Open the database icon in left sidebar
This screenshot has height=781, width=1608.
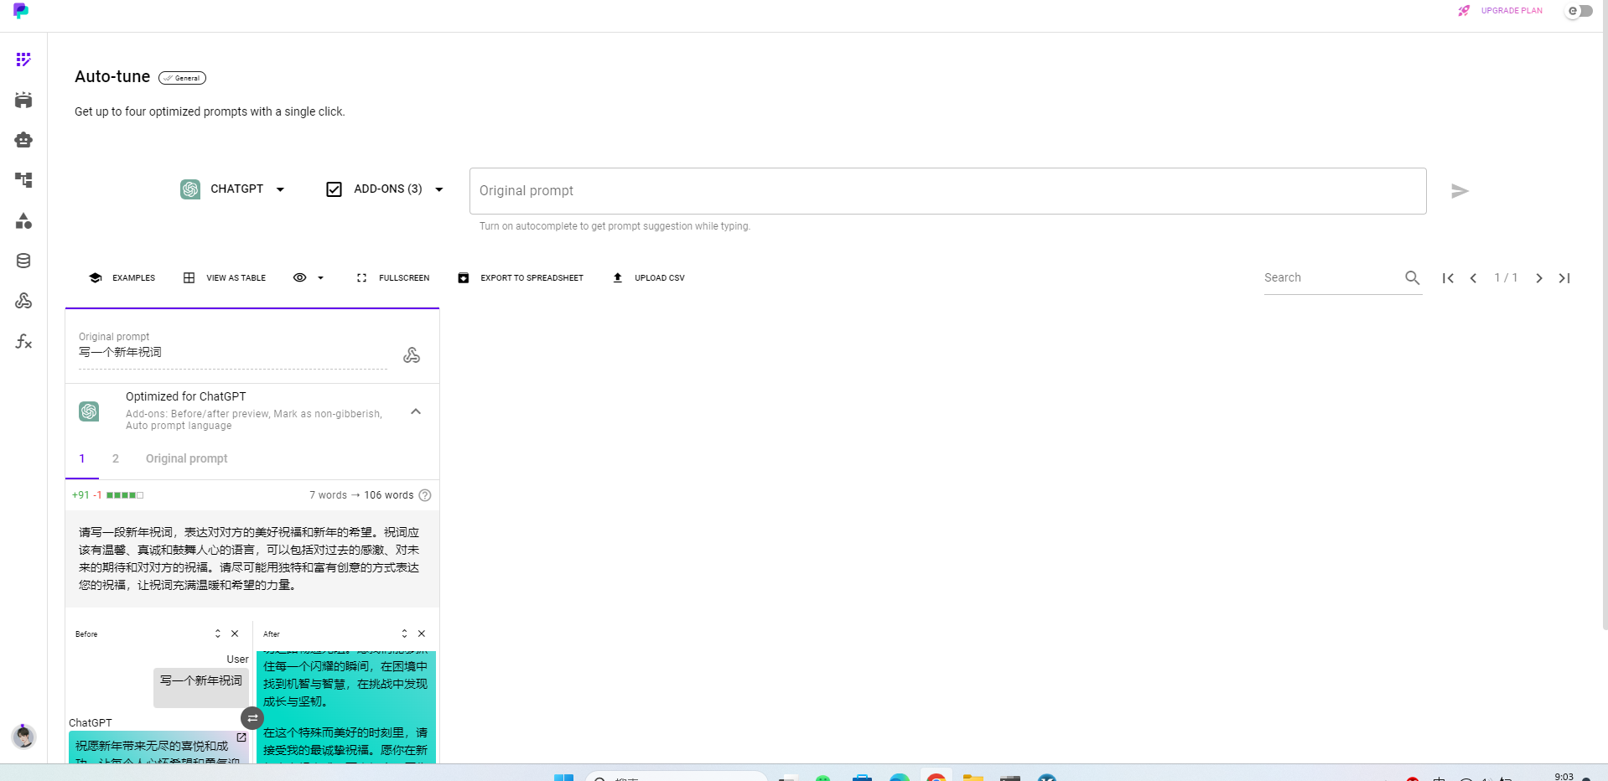[x=23, y=261]
